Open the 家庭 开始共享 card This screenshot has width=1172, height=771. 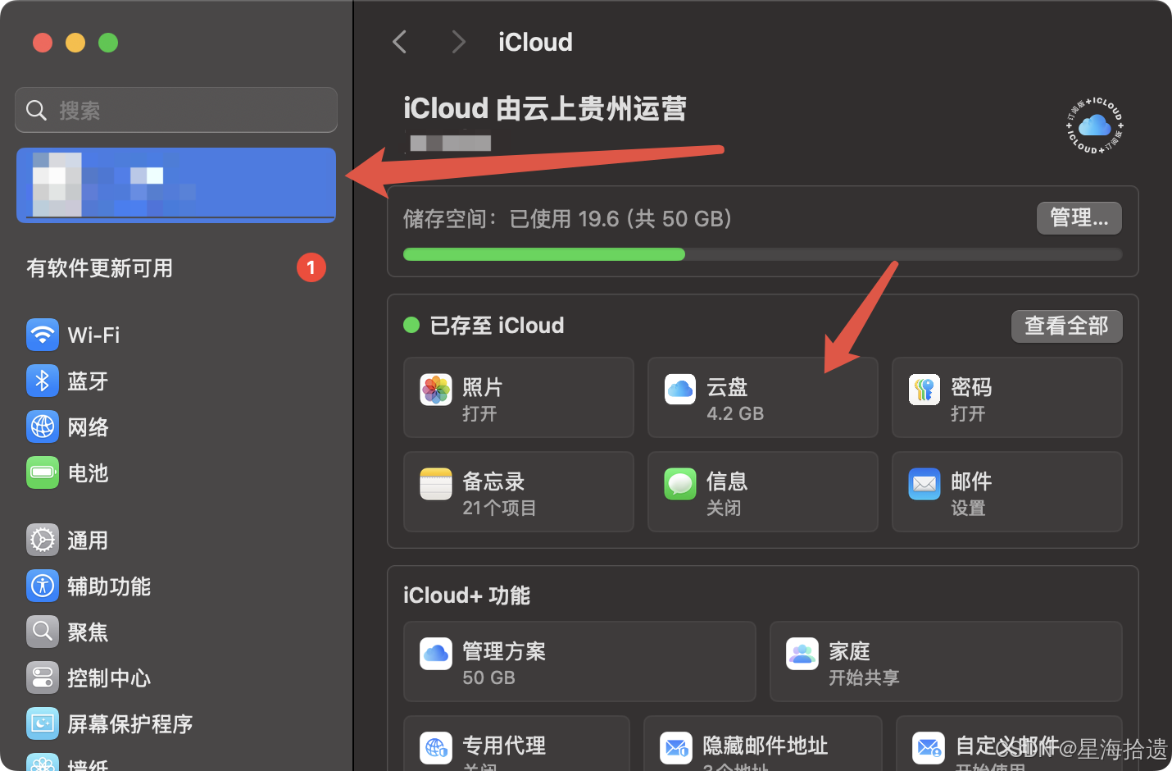946,661
